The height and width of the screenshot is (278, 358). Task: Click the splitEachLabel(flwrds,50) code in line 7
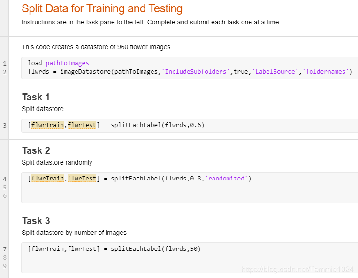click(x=156, y=248)
